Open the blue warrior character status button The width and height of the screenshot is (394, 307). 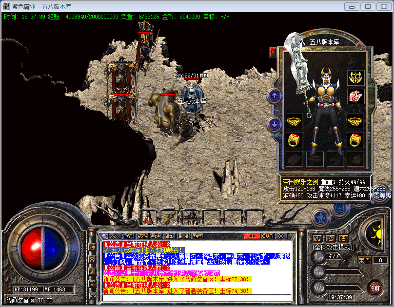[x=320, y=218]
